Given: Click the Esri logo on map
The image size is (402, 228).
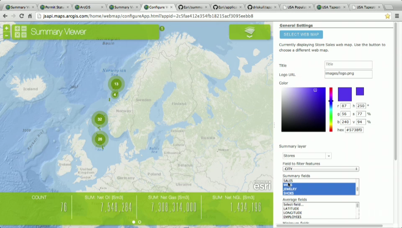Looking at the screenshot, I should click(x=262, y=185).
